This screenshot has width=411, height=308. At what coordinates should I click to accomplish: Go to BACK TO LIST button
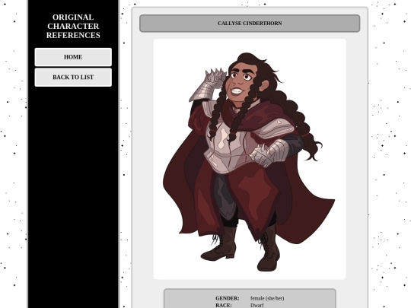point(73,78)
